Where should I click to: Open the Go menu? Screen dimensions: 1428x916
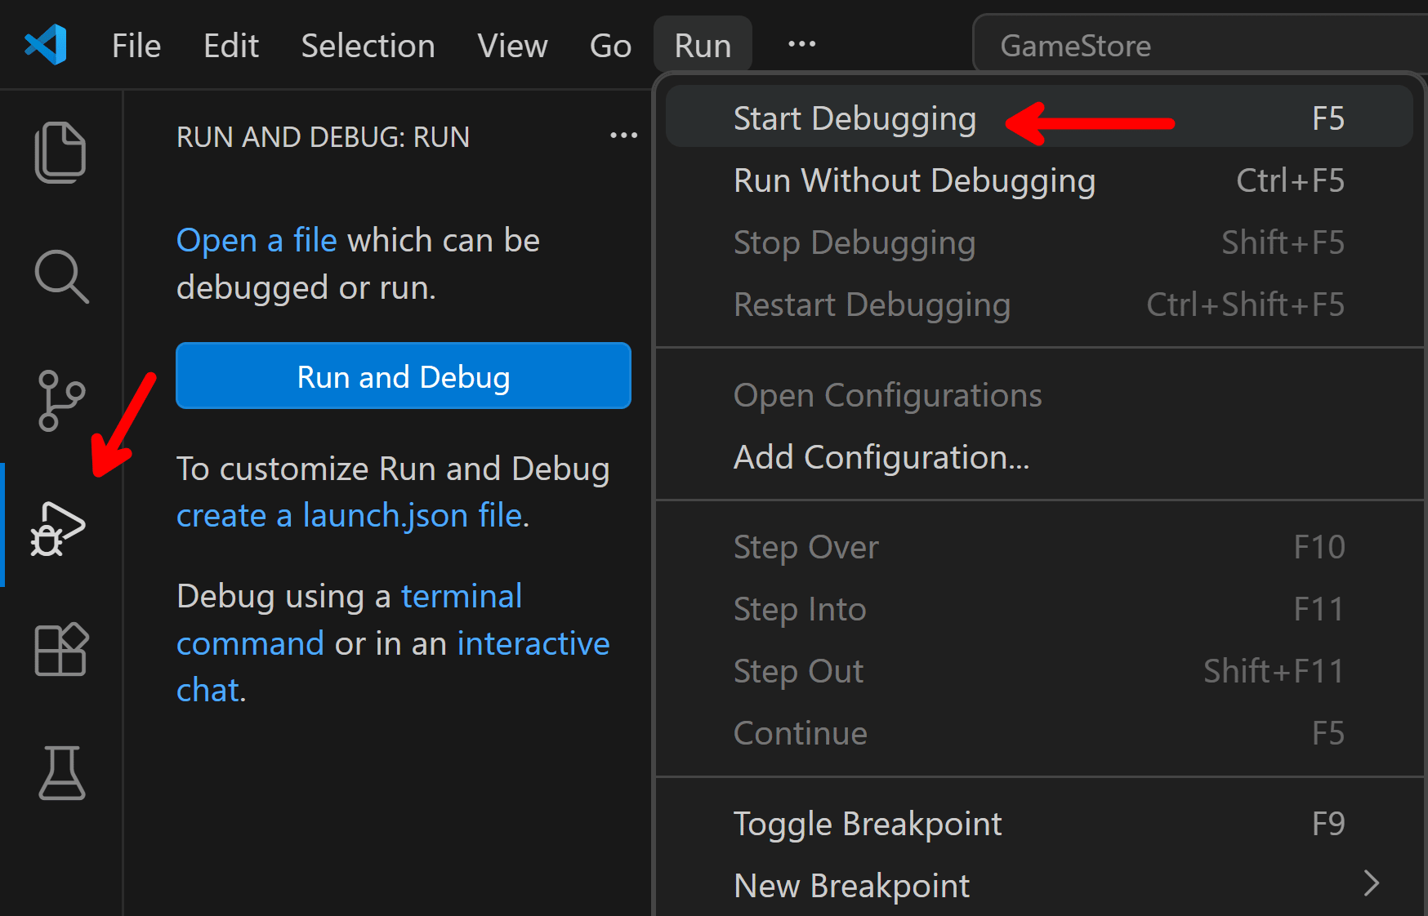click(x=610, y=46)
